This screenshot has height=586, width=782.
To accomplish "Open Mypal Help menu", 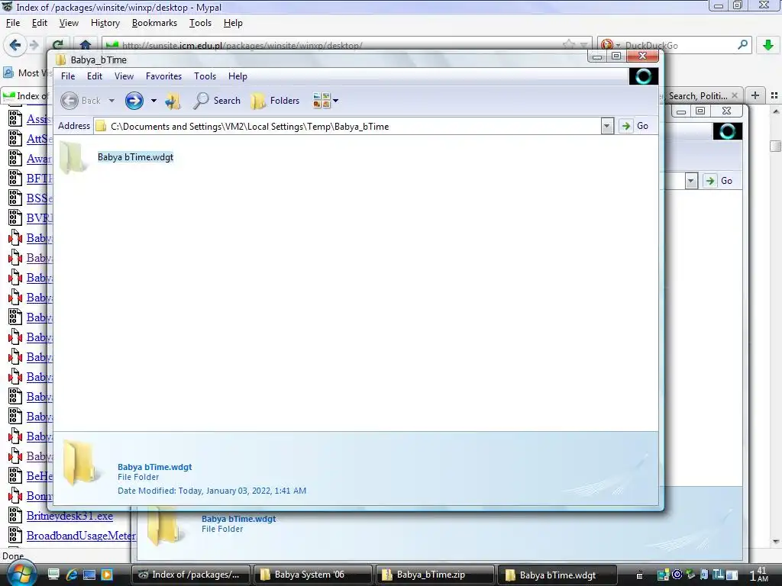I will pos(233,23).
